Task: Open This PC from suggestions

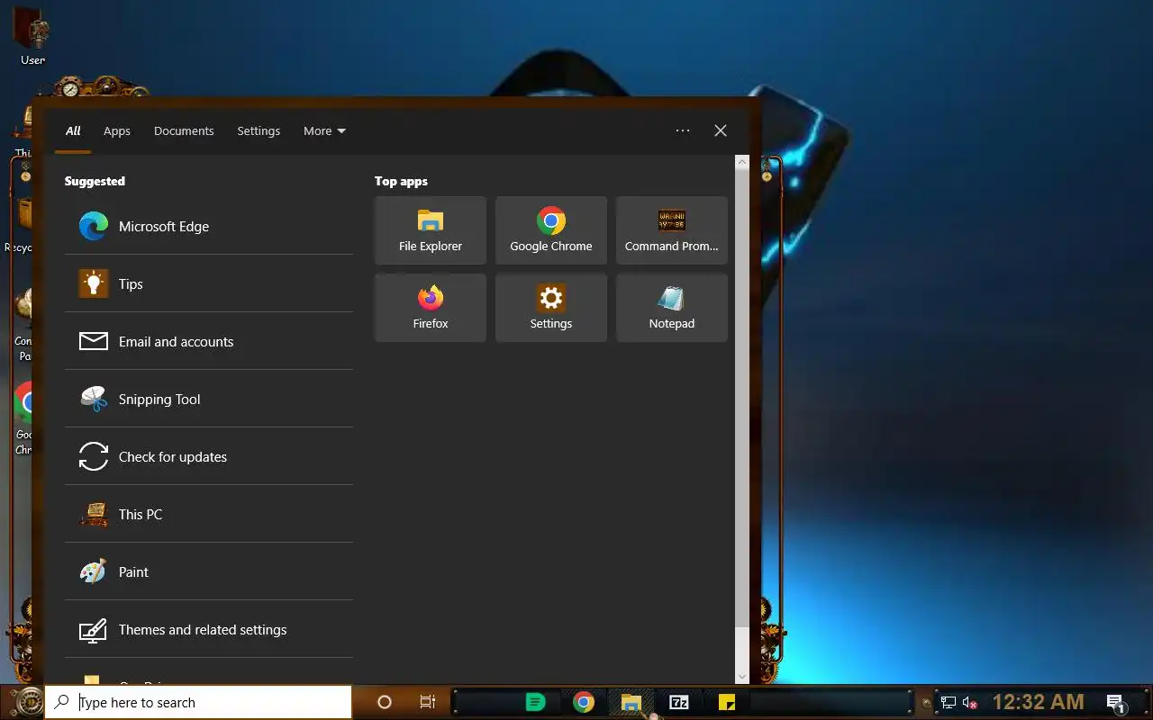Action: click(208, 514)
